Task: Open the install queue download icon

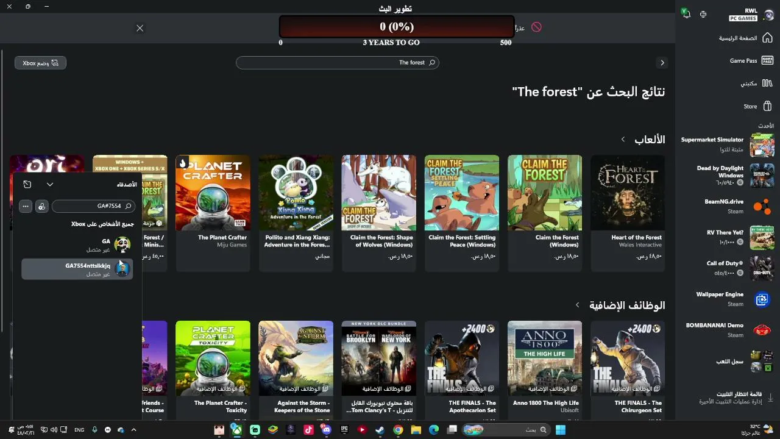Action: (x=770, y=398)
